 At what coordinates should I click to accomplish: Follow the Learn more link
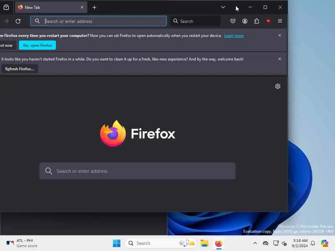pyautogui.click(x=234, y=36)
